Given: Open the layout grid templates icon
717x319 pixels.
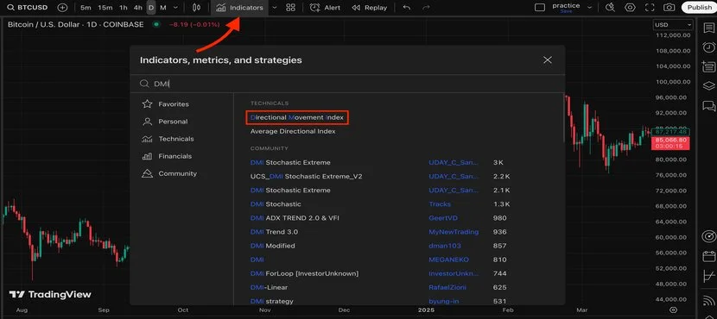Looking at the screenshot, I should 290,7.
